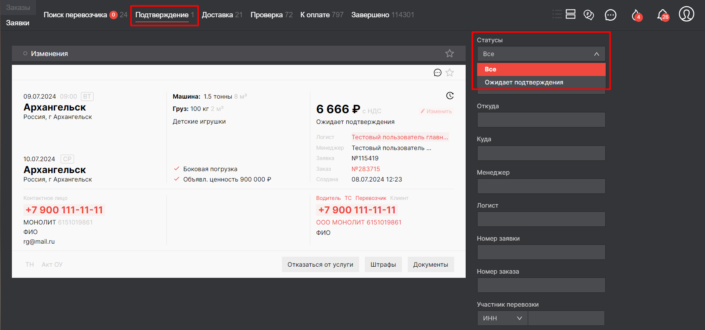
Task: Call contact person phone +7 900 111-11-11
Action: 64,210
